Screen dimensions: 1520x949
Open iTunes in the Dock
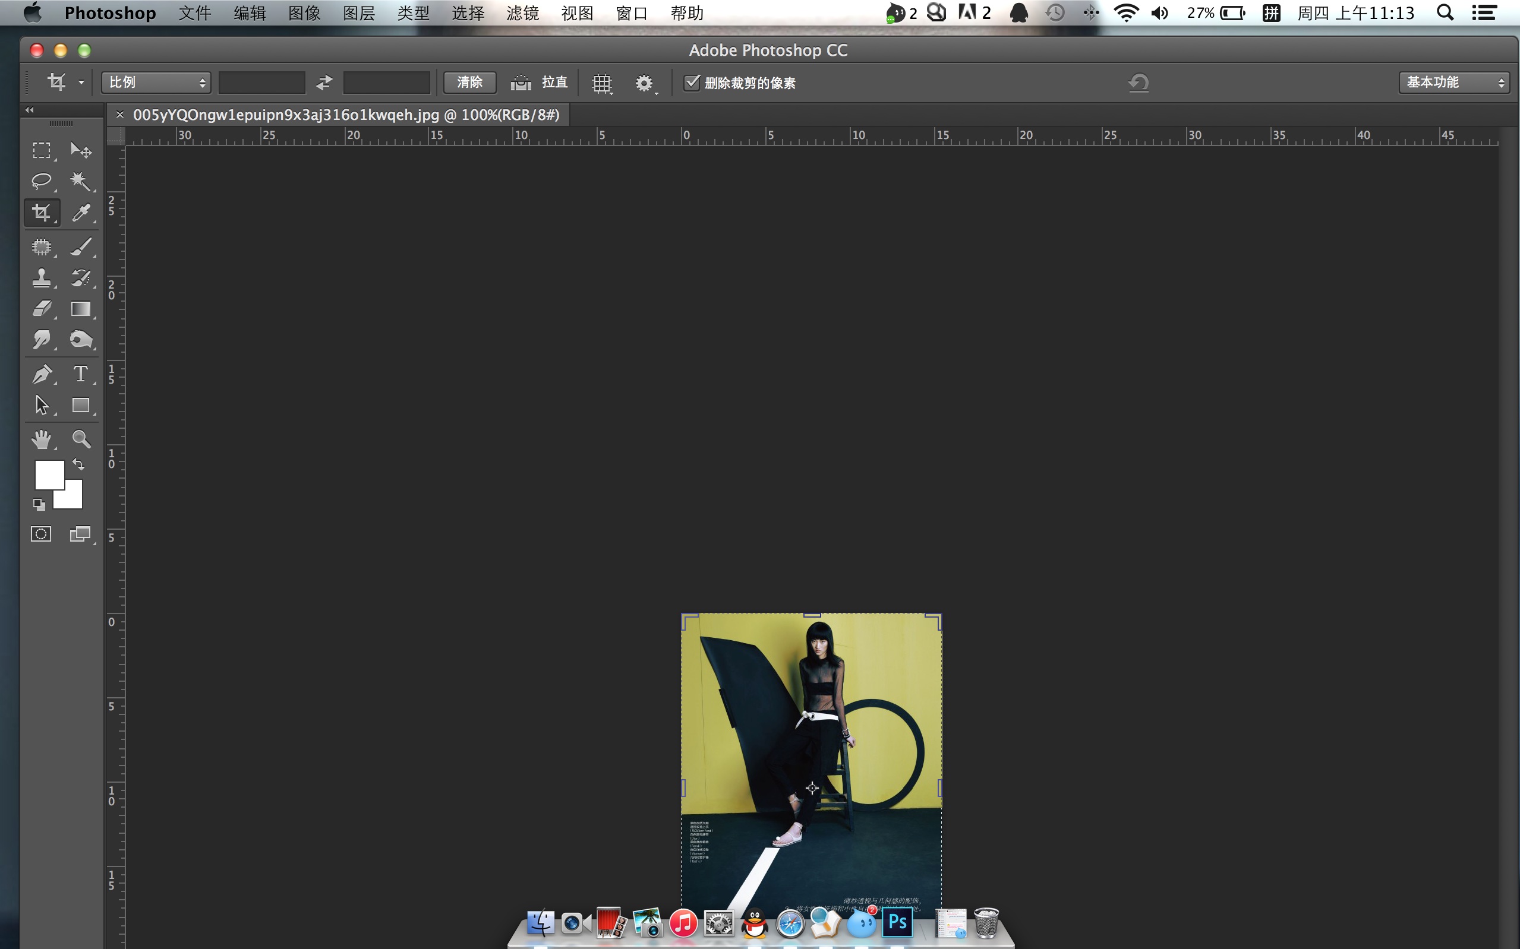click(683, 923)
